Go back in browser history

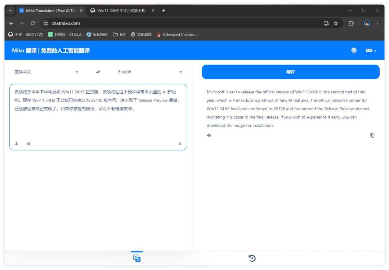(x=11, y=23)
